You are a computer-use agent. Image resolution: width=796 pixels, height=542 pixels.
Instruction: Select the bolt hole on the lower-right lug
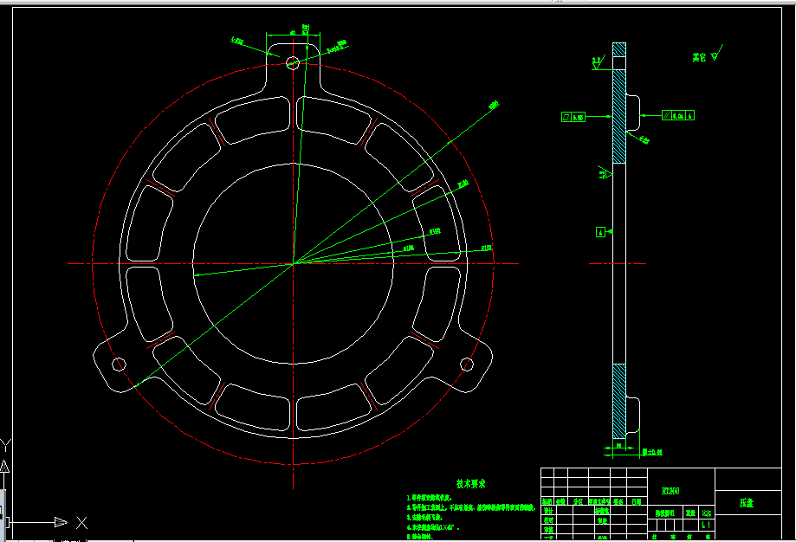point(467,364)
